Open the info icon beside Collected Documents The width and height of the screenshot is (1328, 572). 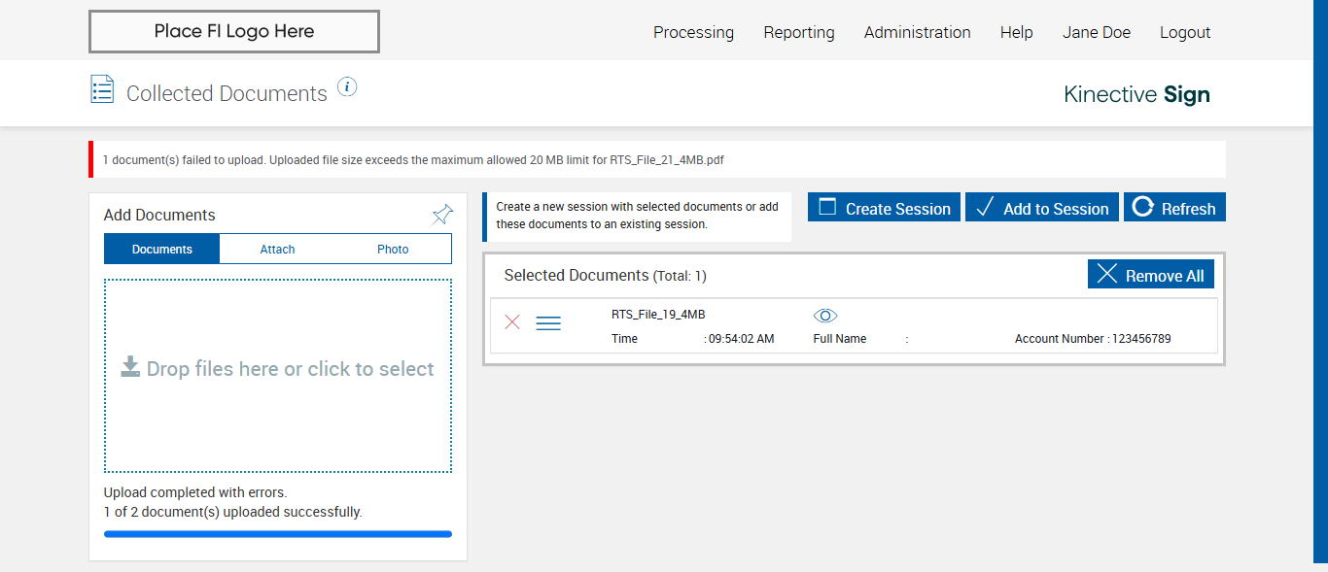click(347, 87)
